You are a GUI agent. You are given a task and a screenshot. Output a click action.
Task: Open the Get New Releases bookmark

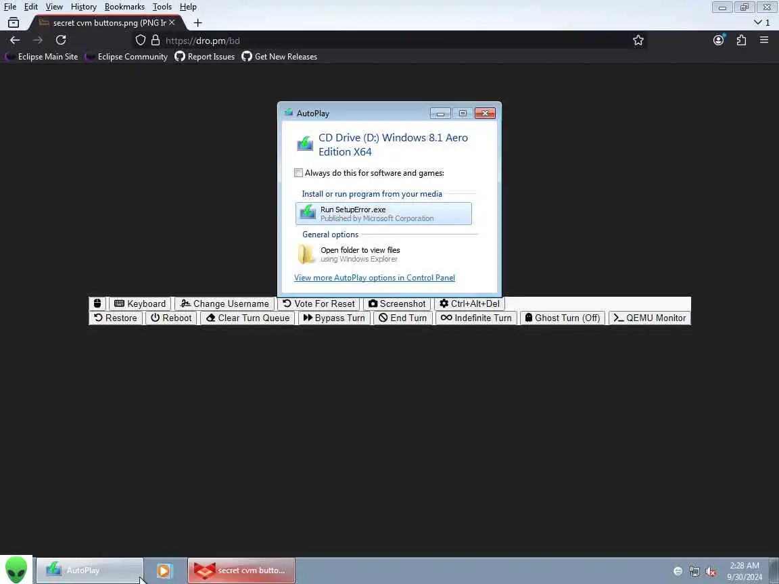(x=279, y=57)
